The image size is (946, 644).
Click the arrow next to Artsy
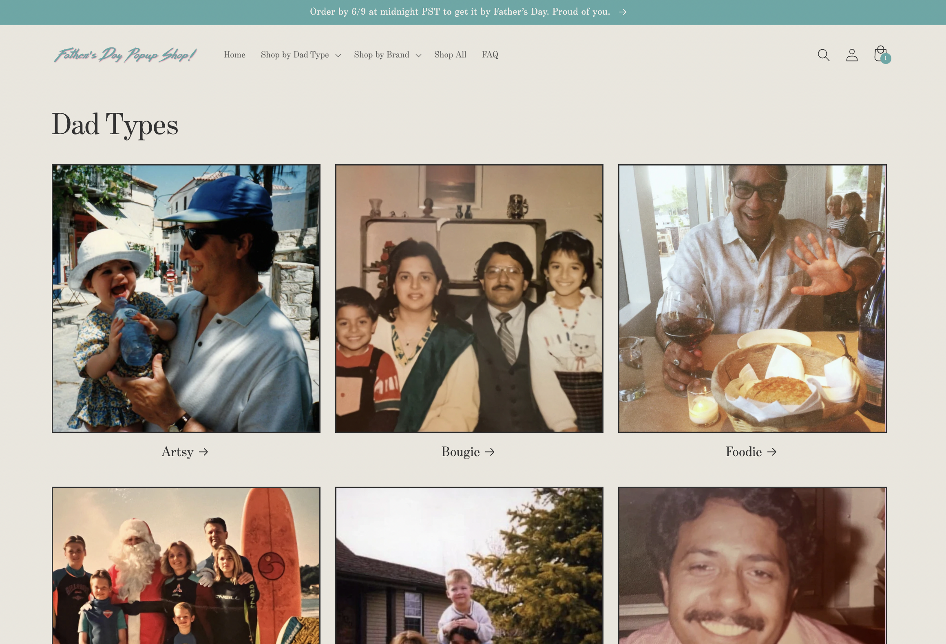203,452
